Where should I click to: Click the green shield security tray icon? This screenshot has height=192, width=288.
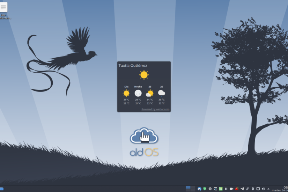point(205,189)
